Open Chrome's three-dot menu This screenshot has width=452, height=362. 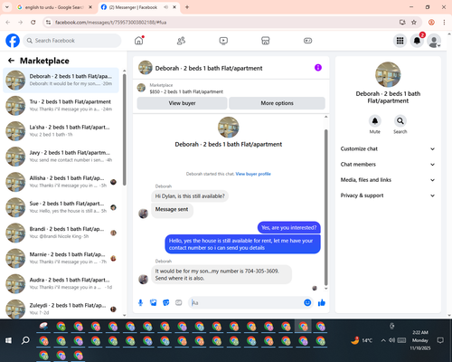(444, 22)
